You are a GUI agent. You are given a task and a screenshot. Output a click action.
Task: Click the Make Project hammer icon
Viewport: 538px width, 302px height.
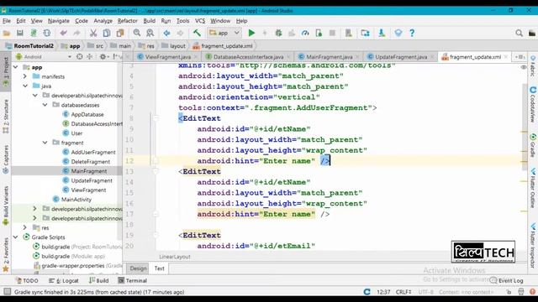point(197,33)
